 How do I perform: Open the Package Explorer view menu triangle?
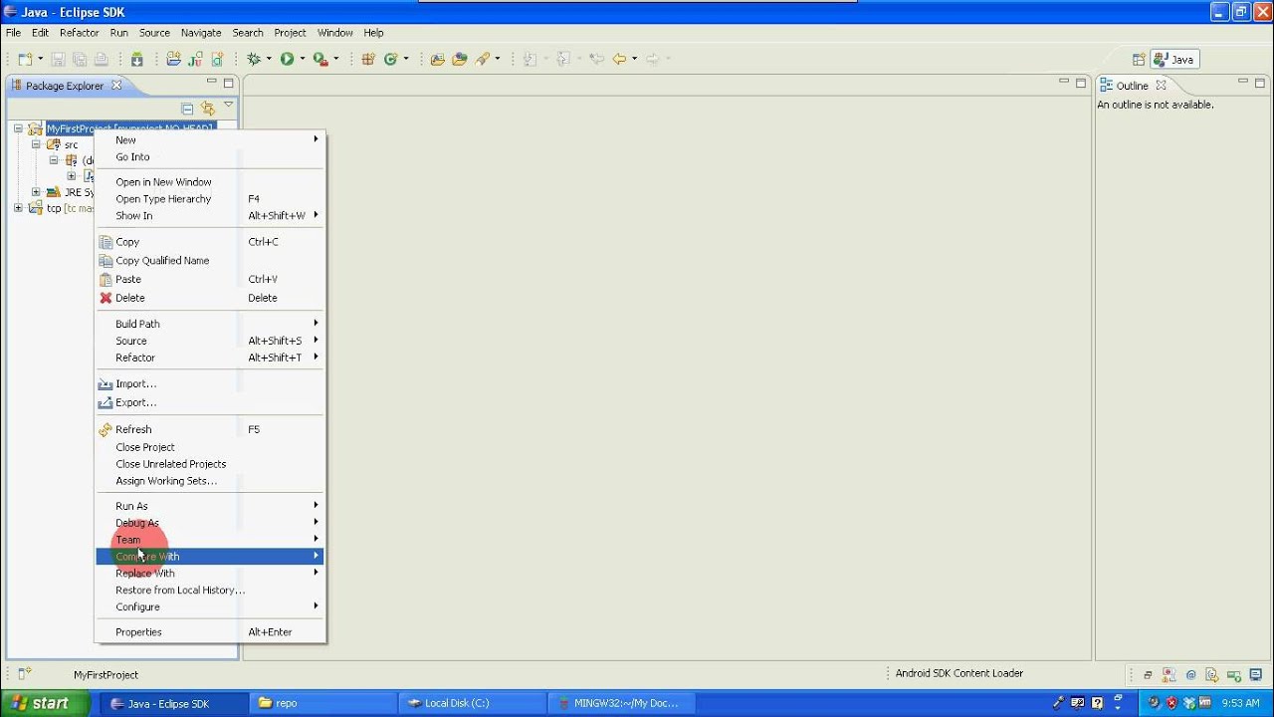[228, 105]
